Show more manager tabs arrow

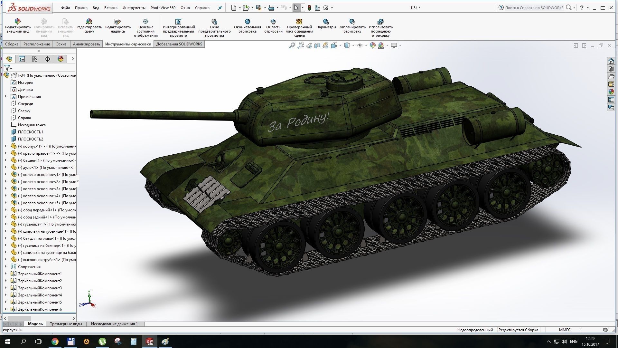[73, 59]
